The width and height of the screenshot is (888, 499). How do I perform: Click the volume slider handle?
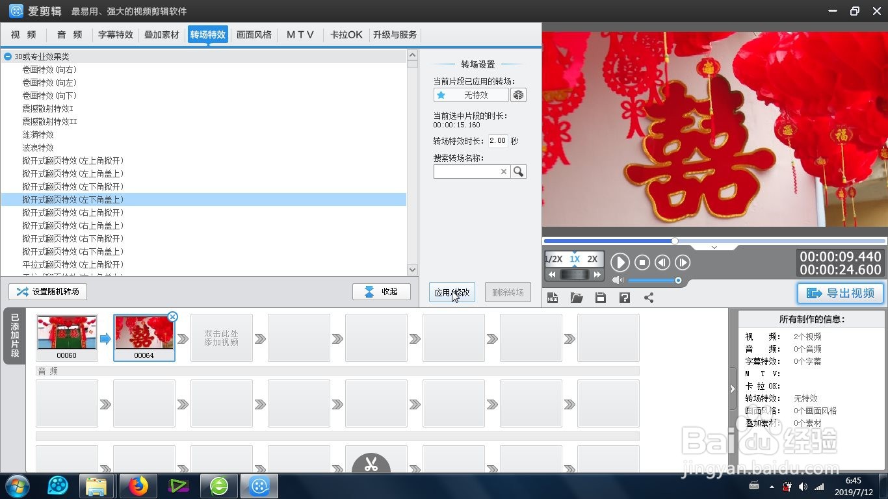pos(678,280)
